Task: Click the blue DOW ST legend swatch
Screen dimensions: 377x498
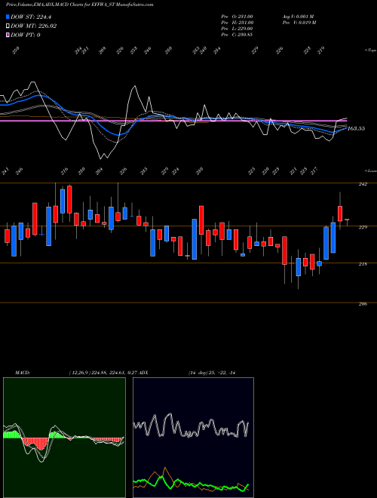Action: (8, 17)
